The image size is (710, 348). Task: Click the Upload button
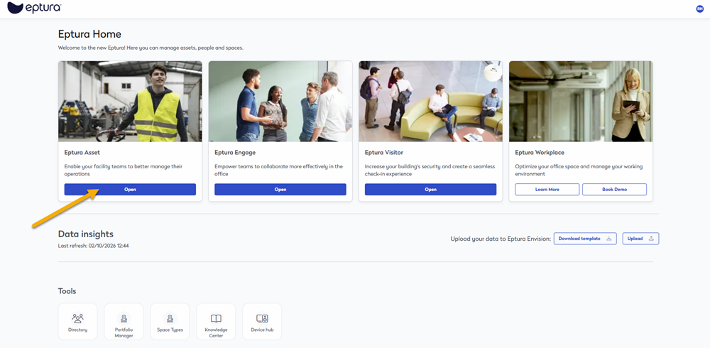(x=640, y=239)
